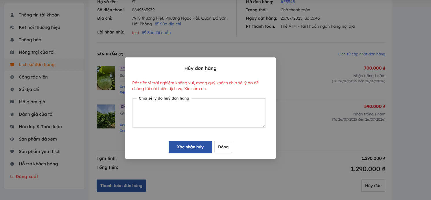Click Sửa địa chỉ edit link

pyautogui.click(x=168, y=24)
